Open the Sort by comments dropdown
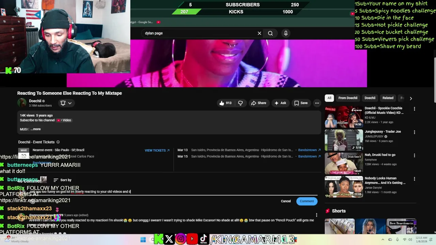The width and height of the screenshot is (436, 245). (62, 180)
